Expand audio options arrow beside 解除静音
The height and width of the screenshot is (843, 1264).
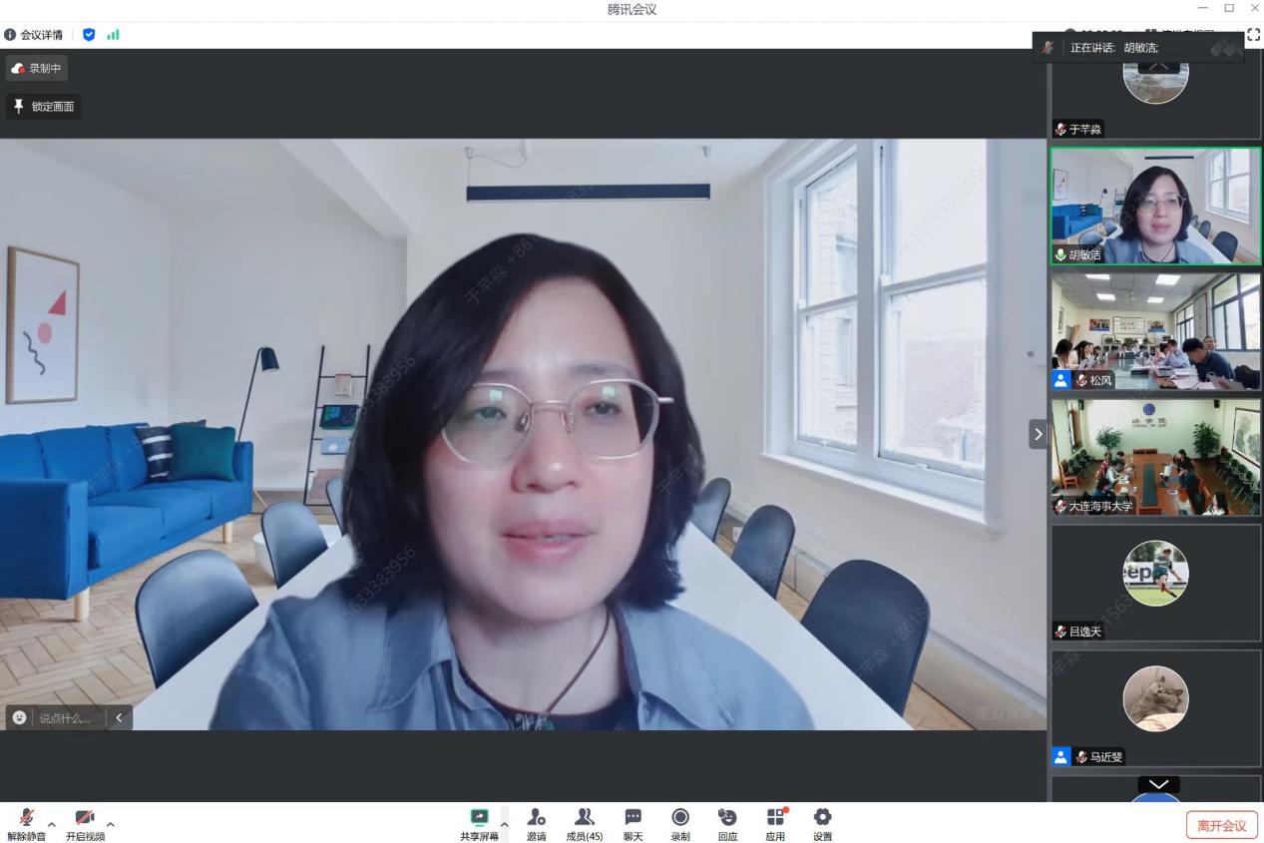point(52,824)
